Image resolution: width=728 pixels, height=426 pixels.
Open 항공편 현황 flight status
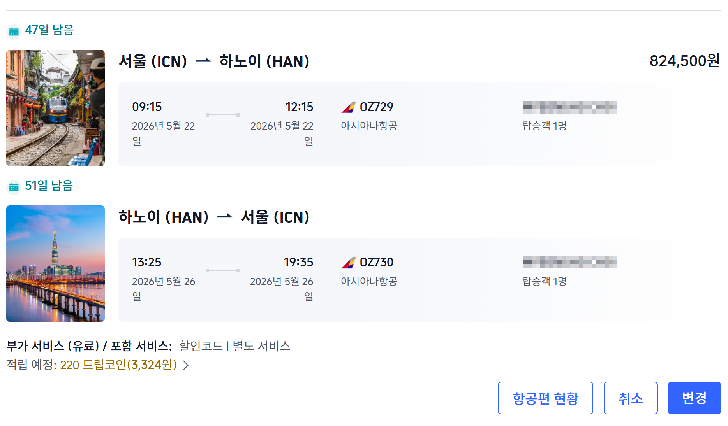point(545,398)
